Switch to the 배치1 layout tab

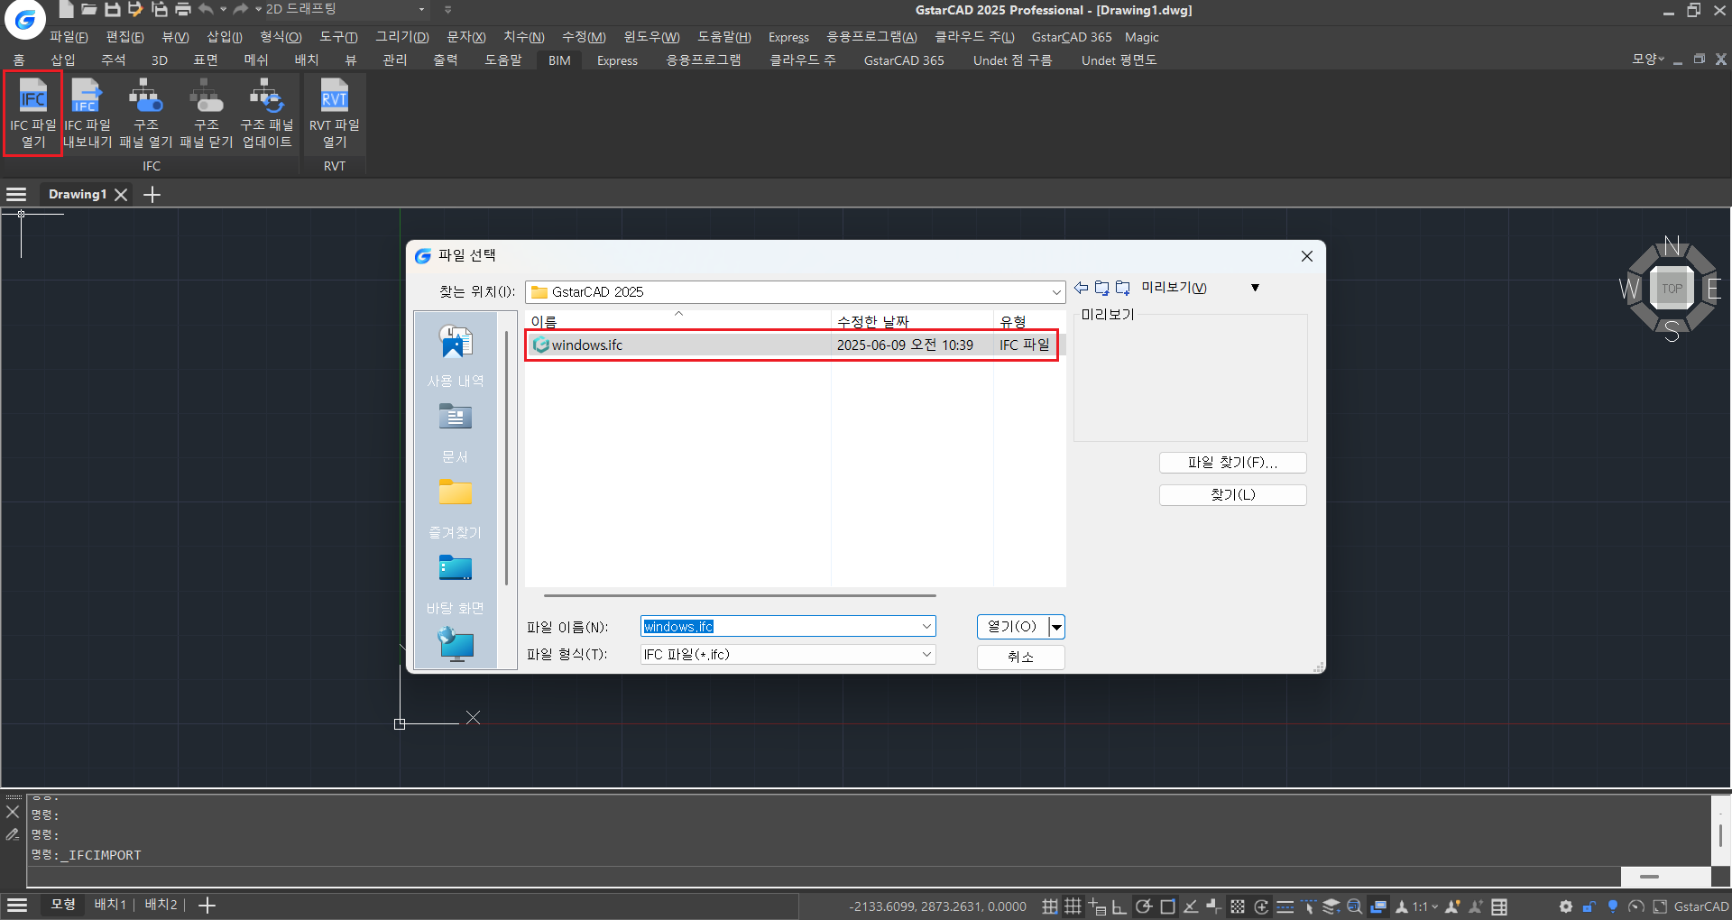pos(110,905)
